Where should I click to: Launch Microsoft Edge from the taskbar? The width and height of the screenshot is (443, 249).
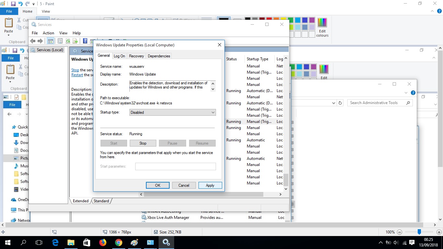[x=55, y=243]
